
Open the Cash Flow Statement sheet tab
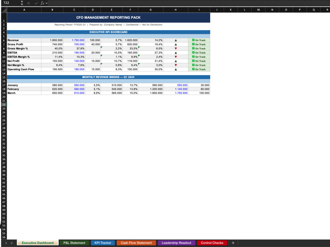[136, 243]
